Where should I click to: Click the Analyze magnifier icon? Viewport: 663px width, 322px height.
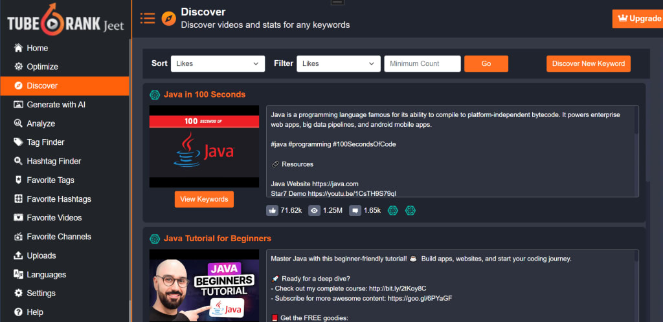(x=18, y=123)
